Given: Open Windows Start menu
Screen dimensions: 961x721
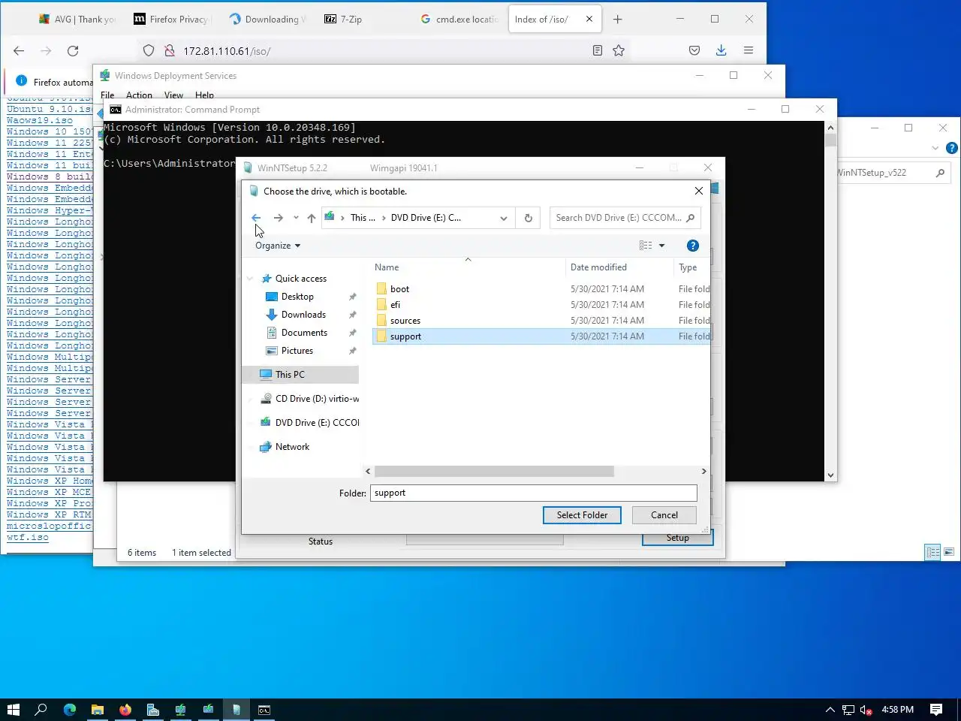Looking at the screenshot, I should [x=13, y=710].
